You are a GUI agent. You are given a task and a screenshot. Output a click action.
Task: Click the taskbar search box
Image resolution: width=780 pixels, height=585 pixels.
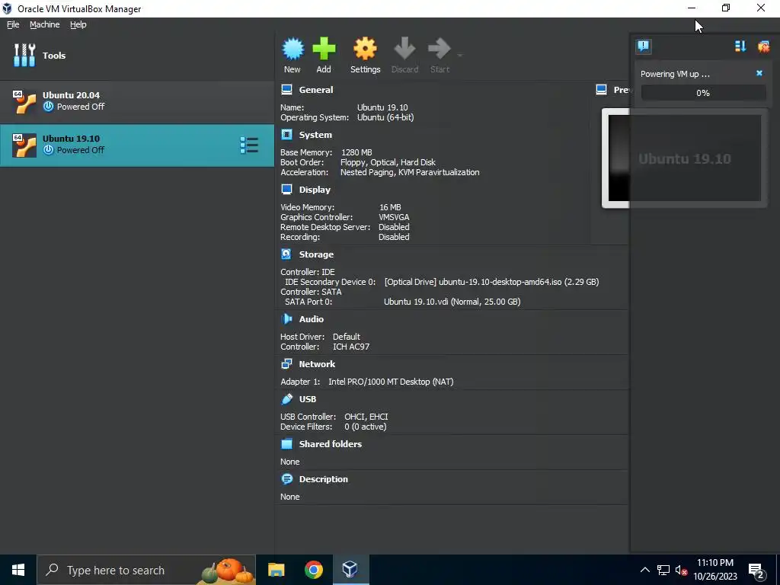146,570
